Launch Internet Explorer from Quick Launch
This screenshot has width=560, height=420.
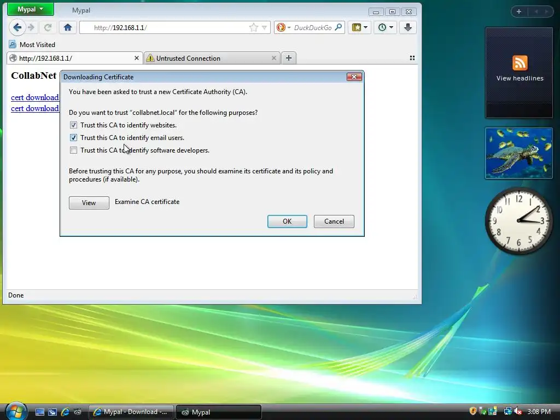[65, 412]
